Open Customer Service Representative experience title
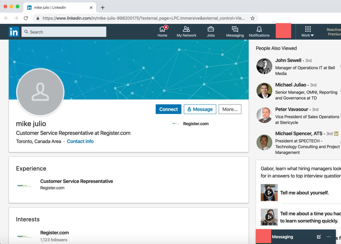This screenshot has height=244, width=341. click(x=76, y=181)
